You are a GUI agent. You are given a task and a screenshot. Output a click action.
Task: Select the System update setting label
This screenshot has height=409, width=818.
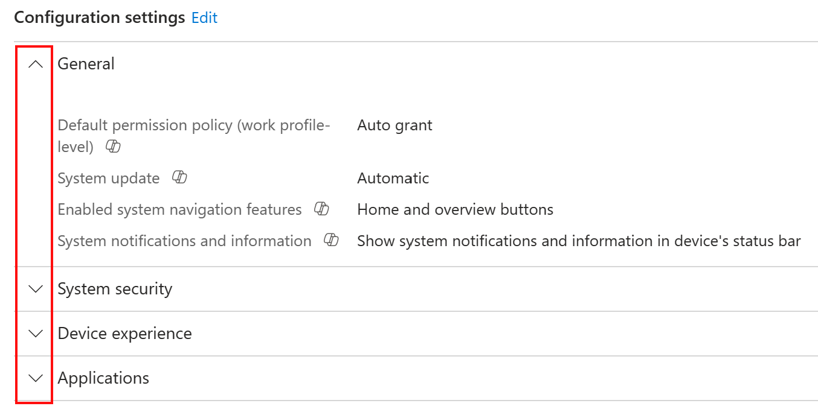click(x=108, y=177)
